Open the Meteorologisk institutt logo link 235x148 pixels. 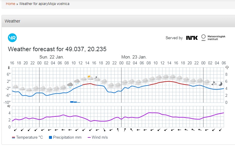coord(213,38)
